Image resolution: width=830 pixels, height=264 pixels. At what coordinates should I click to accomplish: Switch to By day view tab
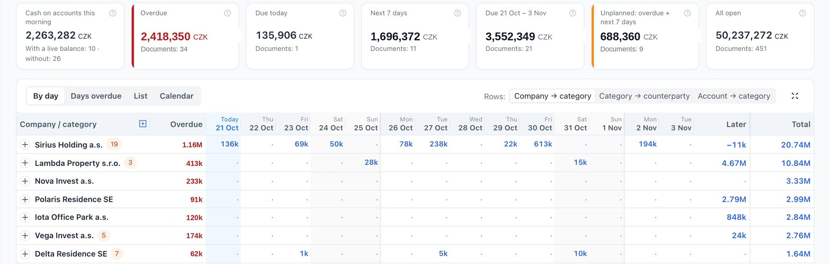46,96
